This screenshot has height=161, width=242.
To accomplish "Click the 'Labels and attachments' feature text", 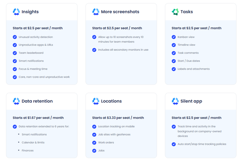I will (x=193, y=69).
